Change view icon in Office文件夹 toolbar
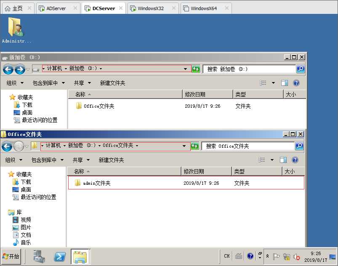This screenshot has width=338, height=266. tap(261, 160)
